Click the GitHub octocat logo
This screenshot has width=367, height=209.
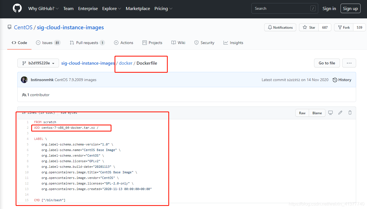[x=17, y=8]
